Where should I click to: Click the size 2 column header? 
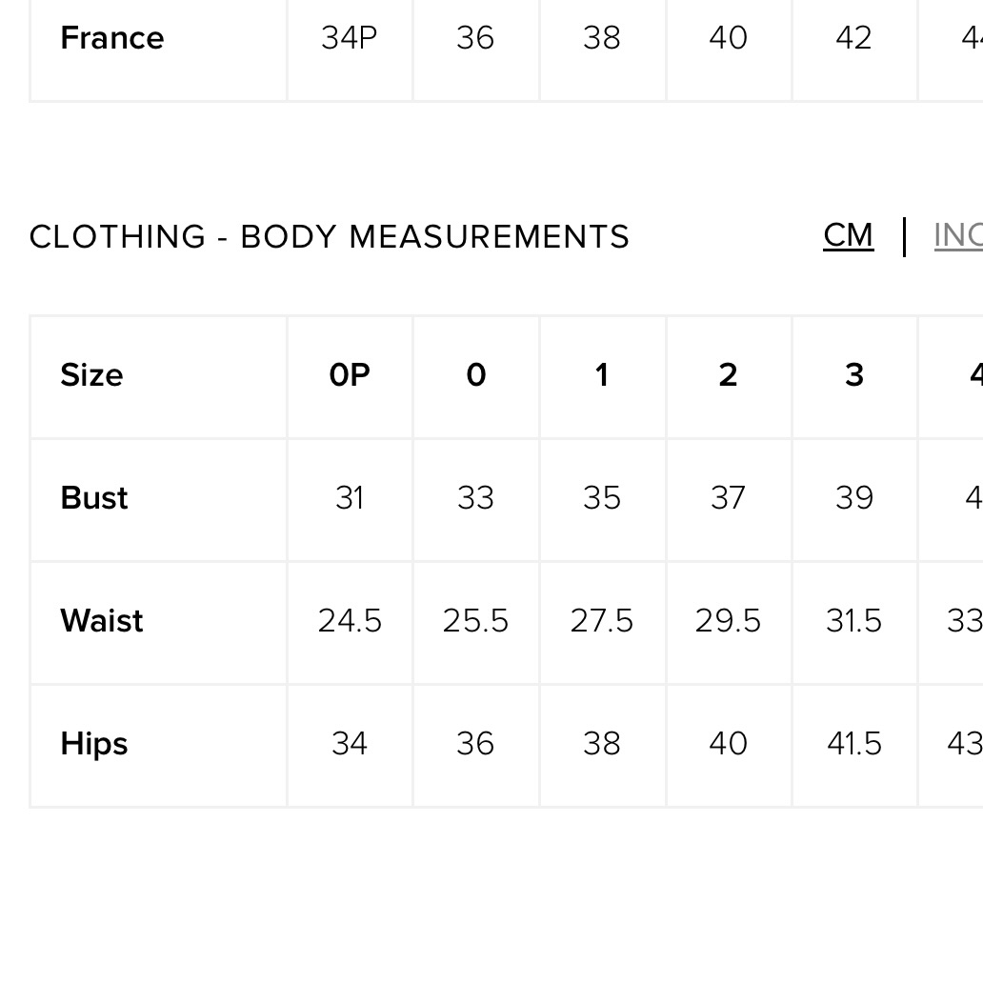728,375
